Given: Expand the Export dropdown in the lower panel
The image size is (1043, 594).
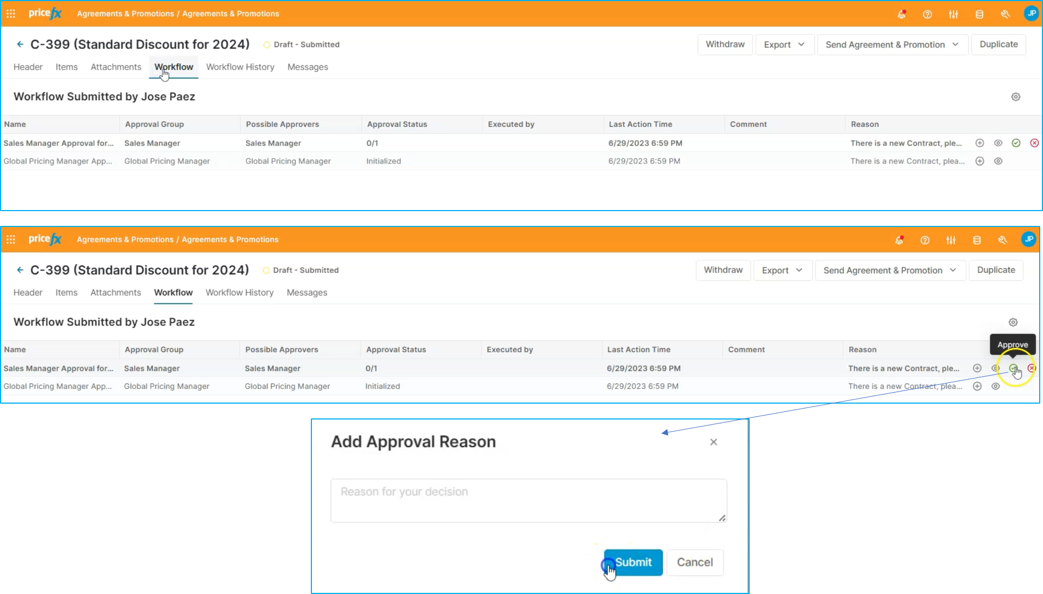Looking at the screenshot, I should coord(782,271).
